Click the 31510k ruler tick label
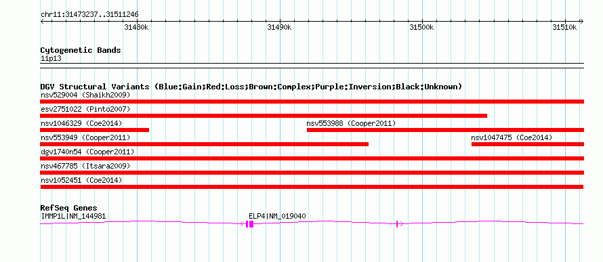This screenshot has width=603, height=262. coord(564,27)
